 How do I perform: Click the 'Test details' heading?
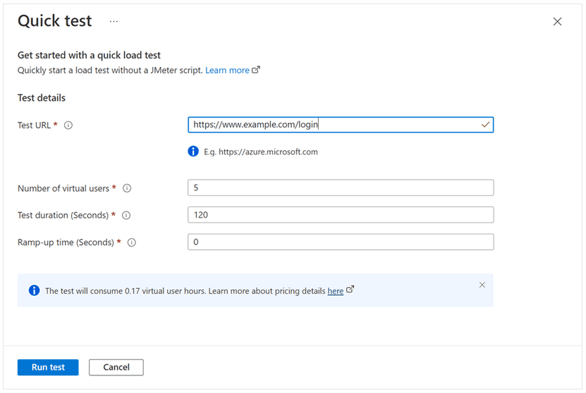(42, 98)
